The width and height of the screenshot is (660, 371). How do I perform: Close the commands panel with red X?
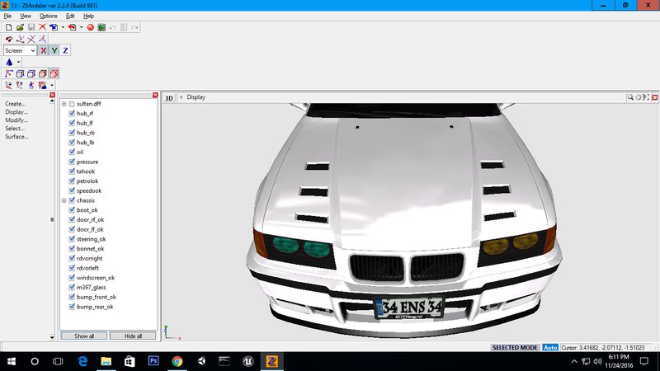tap(52, 95)
